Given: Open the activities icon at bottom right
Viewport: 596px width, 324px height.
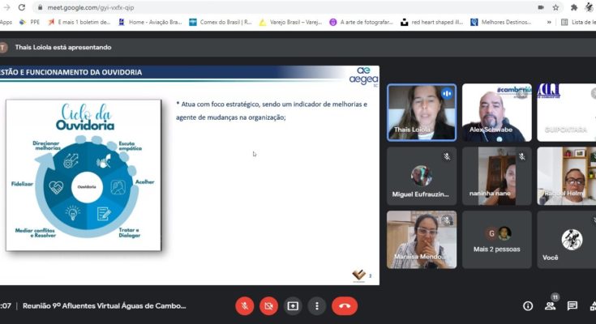Looking at the screenshot, I should coord(593,306).
